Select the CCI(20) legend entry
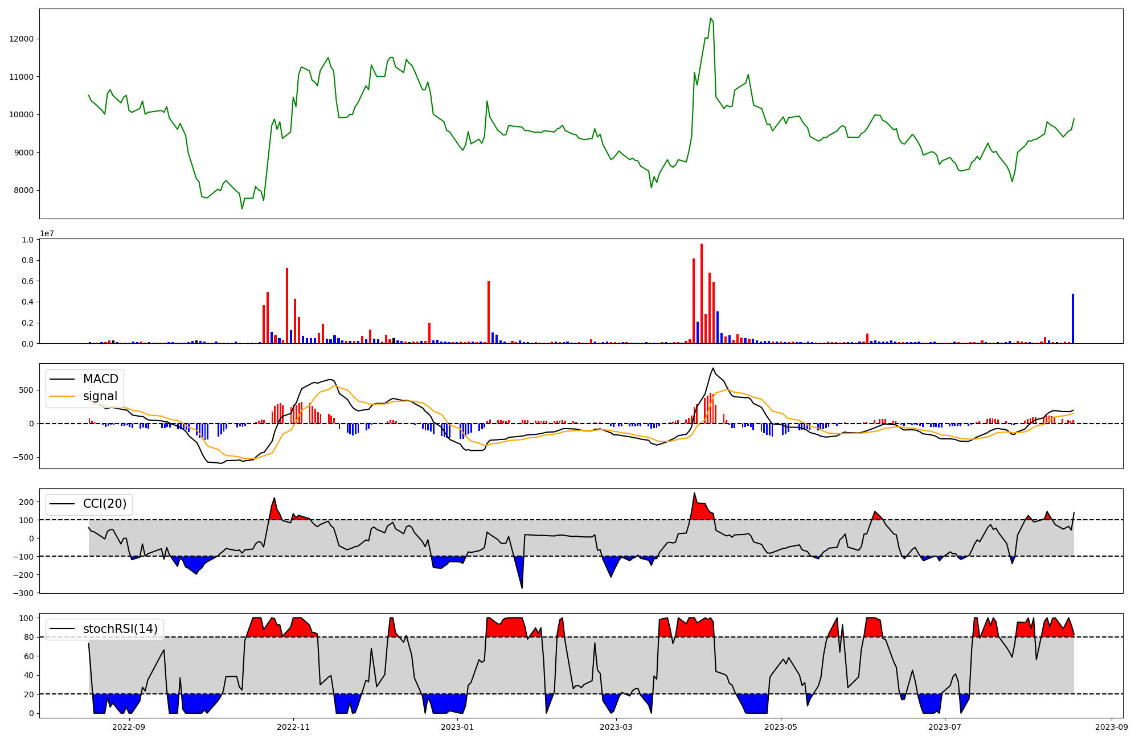The image size is (1139, 740). click(x=104, y=504)
